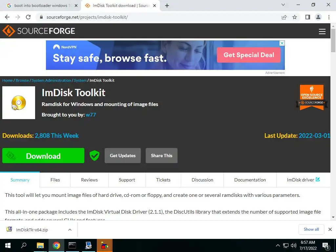Viewport: 336px width, 252px height.
Task: Expand the ImDiskTk-x64.zip download options chevron
Action: (70, 230)
